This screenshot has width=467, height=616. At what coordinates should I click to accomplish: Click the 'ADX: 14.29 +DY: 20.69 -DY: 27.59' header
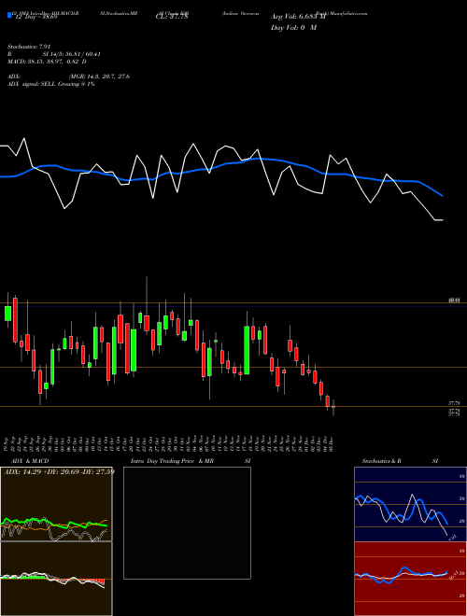point(59,471)
